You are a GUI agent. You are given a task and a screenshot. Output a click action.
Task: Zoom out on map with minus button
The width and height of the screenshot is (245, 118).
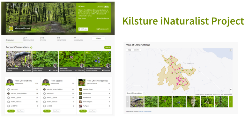231,92
